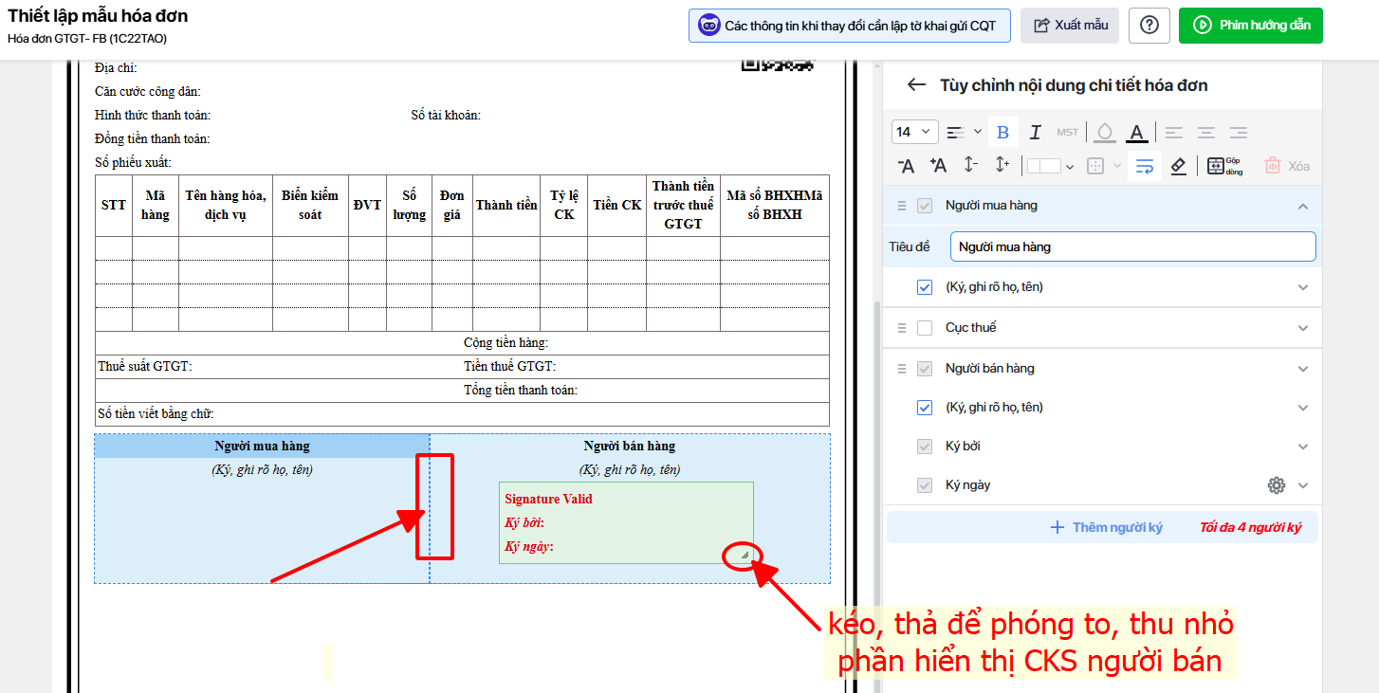Enable the Cục thuế checkbox
This screenshot has width=1379, height=693.
925,328
